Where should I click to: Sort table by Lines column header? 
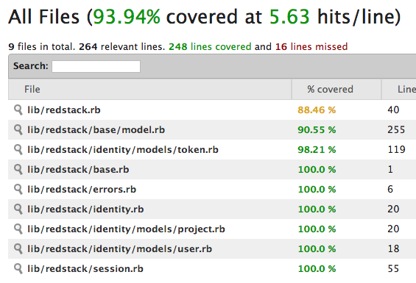coord(399,89)
